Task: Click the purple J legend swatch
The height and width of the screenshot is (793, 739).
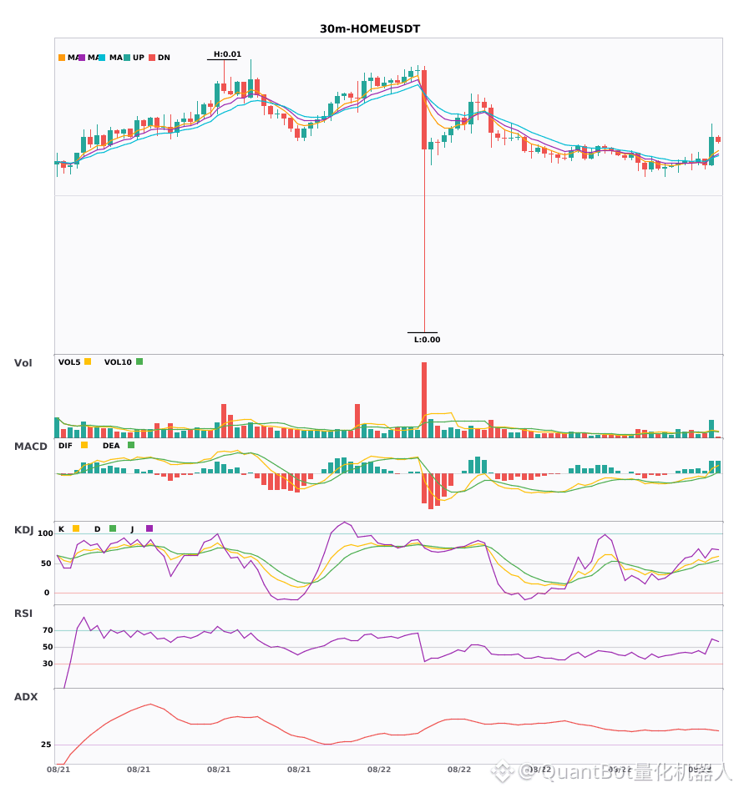Action: (149, 528)
